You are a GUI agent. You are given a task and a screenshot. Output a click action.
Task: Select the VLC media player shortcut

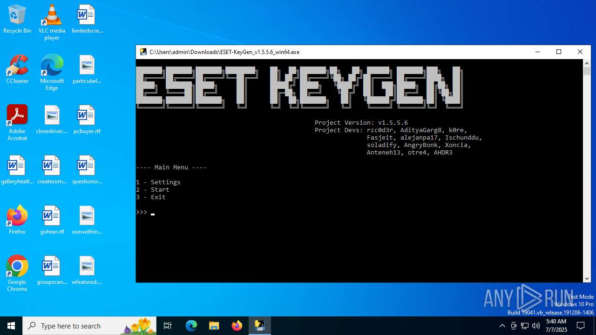pyautogui.click(x=52, y=22)
